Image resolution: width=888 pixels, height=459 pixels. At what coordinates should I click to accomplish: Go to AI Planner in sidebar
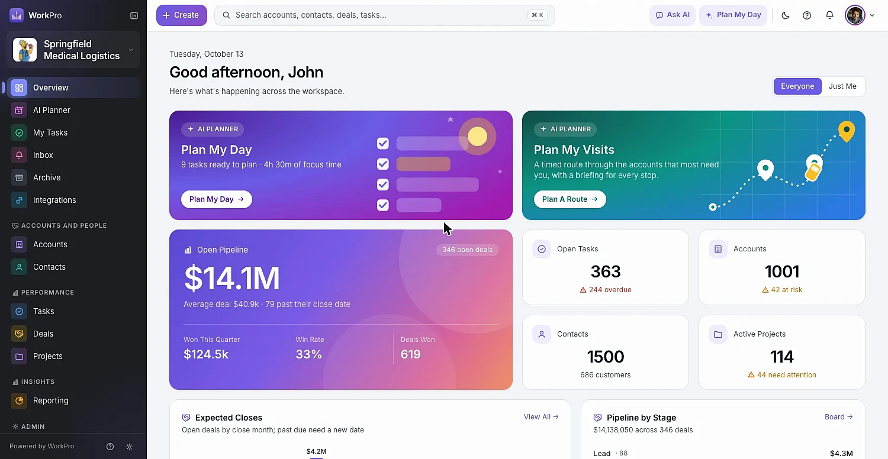click(x=73, y=110)
